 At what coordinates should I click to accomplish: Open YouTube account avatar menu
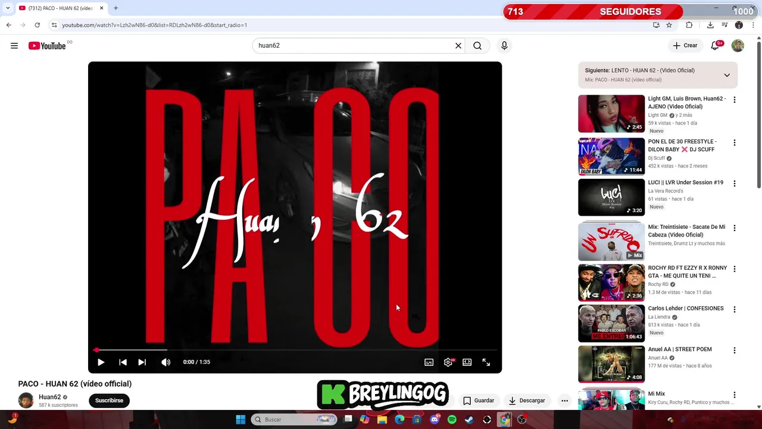pyautogui.click(x=738, y=45)
